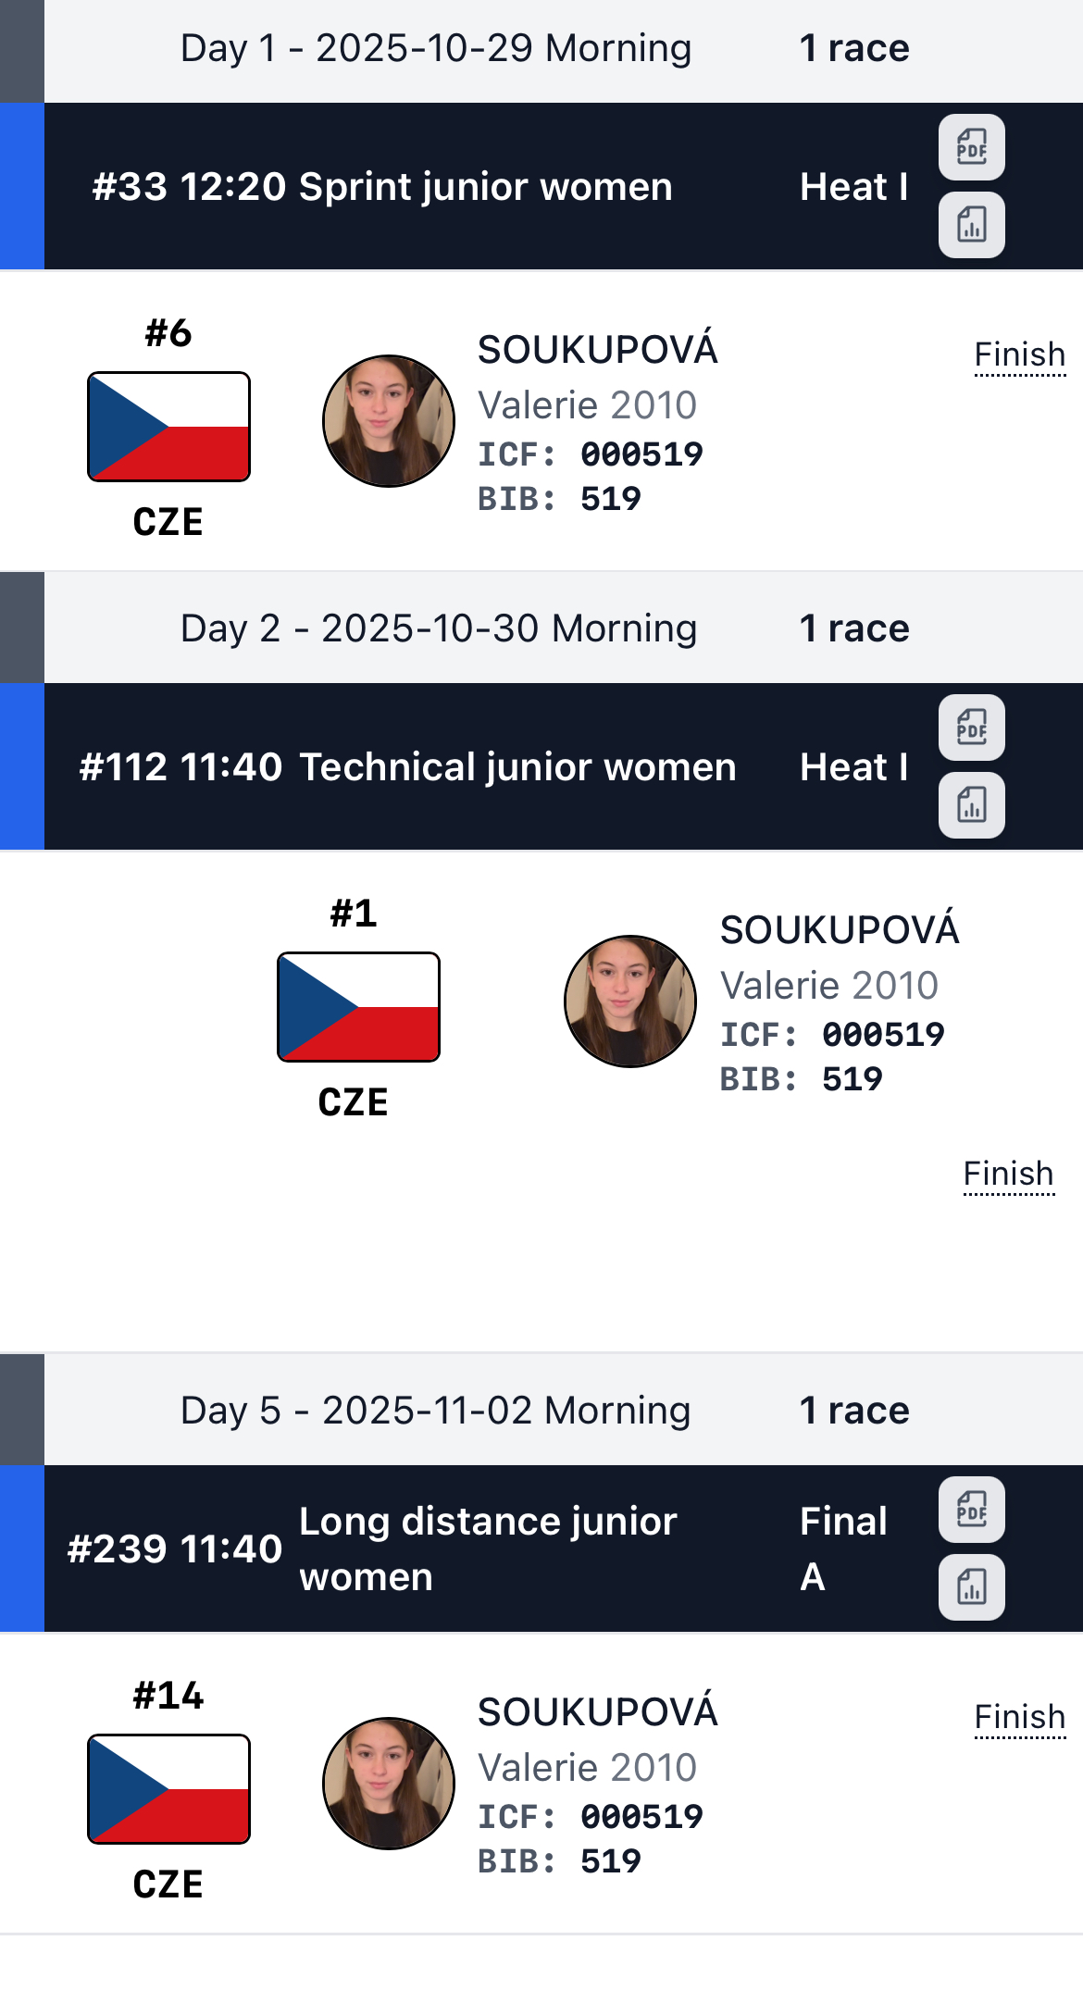Viewport: 1083px width, 1990px height.
Task: Open SOUKUPOVÁ name in Technical race entry
Action: click(x=840, y=930)
